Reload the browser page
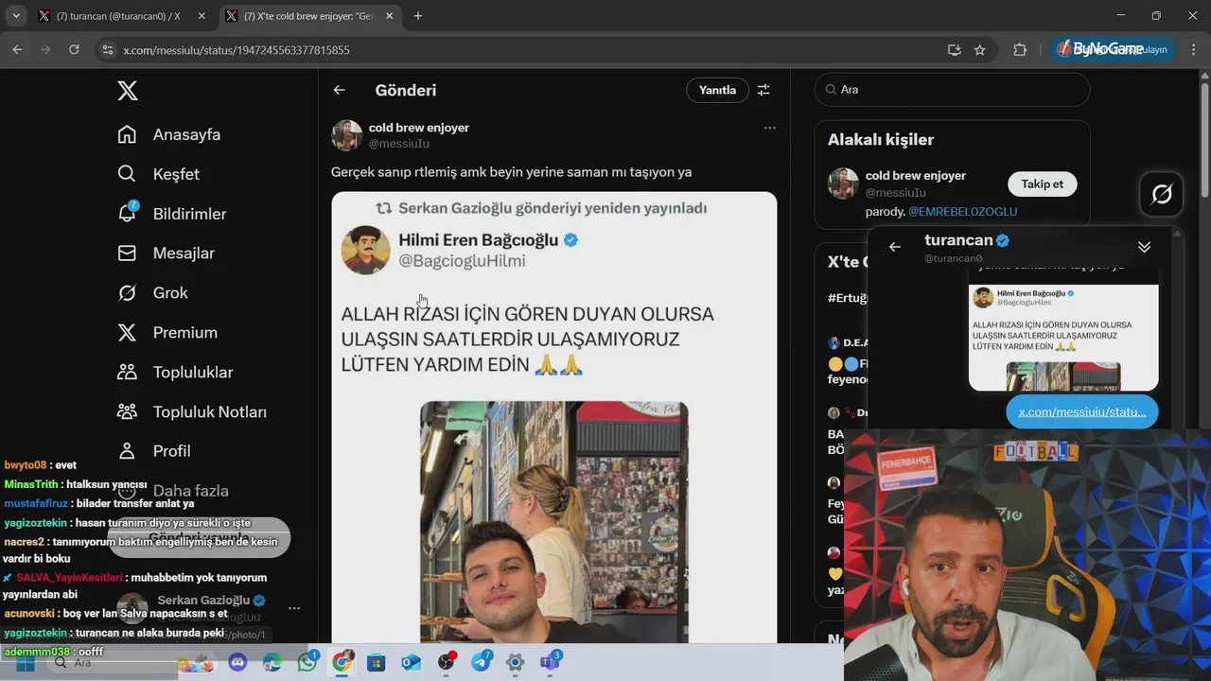This screenshot has height=681, width=1211. (74, 49)
